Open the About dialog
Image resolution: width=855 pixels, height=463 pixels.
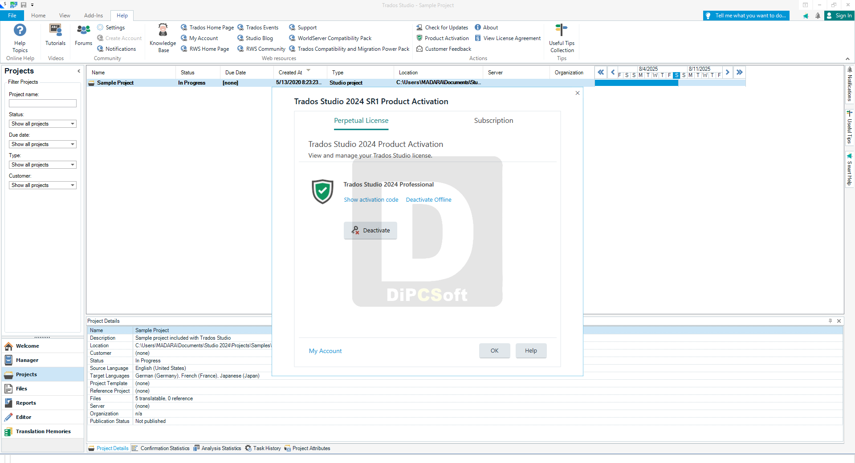tap(486, 28)
